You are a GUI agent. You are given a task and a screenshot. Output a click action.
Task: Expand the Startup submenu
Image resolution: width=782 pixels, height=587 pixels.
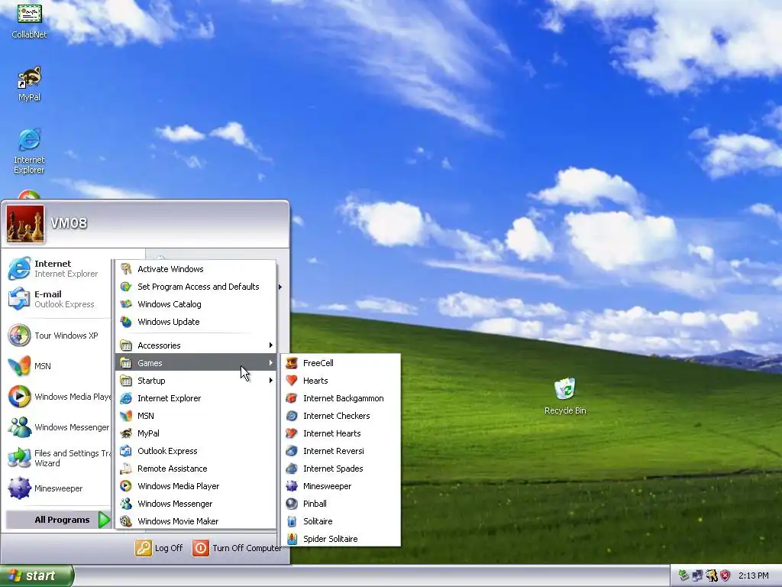click(x=196, y=381)
